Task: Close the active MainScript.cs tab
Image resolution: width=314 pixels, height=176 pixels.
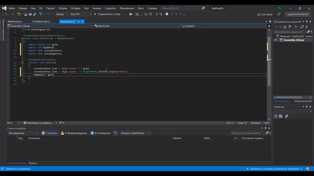Action: click(x=82, y=22)
